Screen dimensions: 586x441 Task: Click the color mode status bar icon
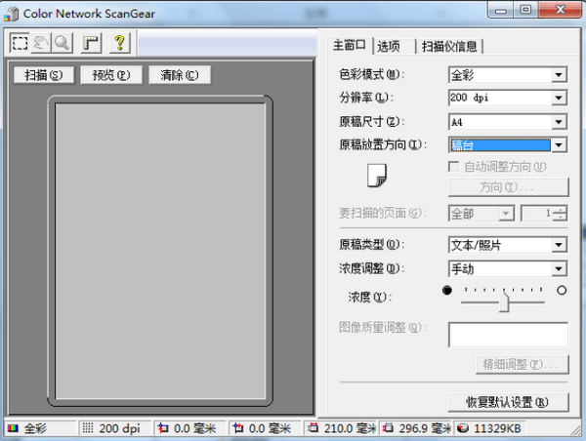(14, 428)
